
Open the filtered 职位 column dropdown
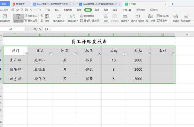pyautogui.click(x=100, y=54)
